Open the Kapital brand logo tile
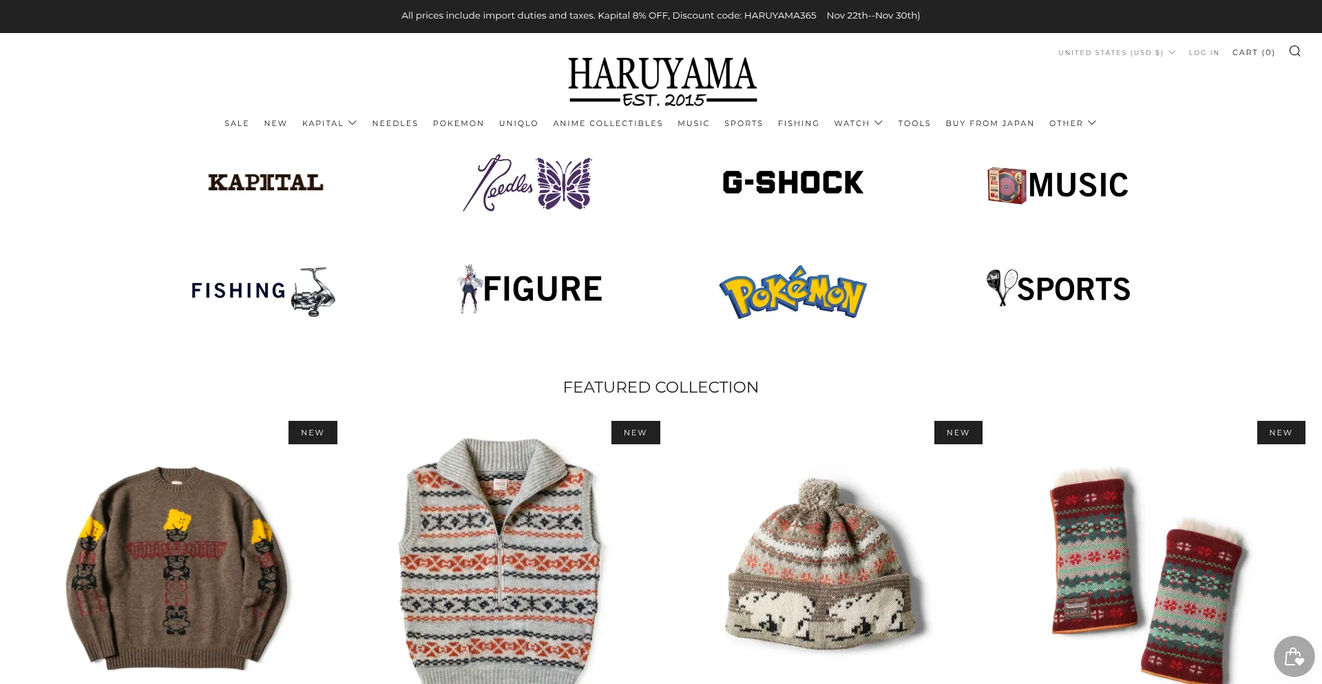 266,183
